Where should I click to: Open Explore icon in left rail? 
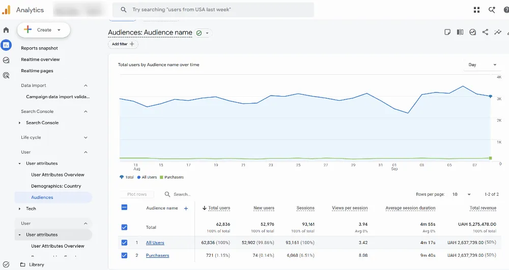(x=6, y=60)
